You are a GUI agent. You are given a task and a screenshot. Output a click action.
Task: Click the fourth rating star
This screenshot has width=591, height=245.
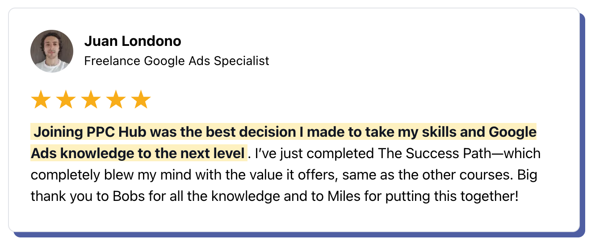coord(116,100)
